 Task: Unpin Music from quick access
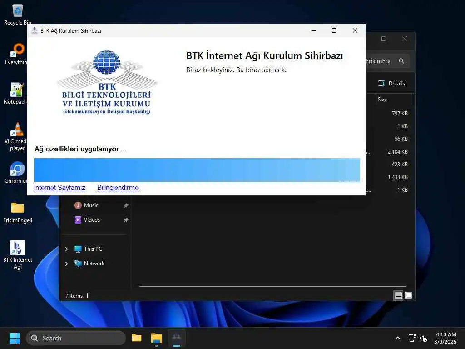pos(126,205)
